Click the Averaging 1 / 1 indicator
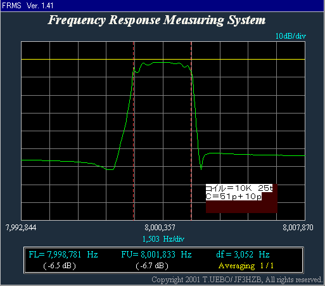Viewport: 325px width, 286px height. (x=246, y=266)
